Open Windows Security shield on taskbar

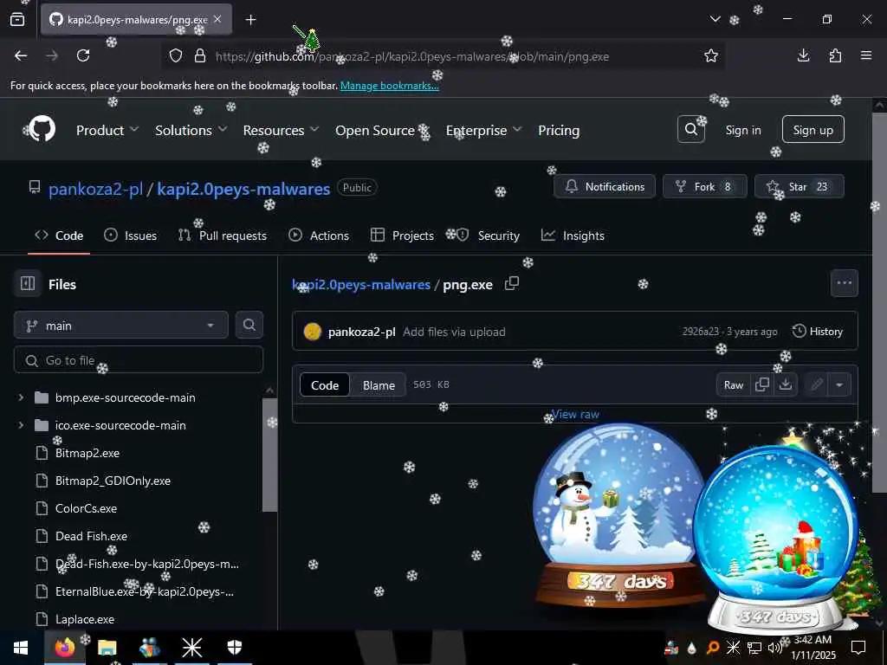pyautogui.click(x=234, y=648)
